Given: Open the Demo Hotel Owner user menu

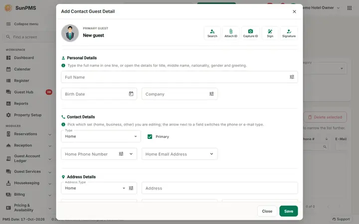Looking at the screenshot, I should pos(321,8).
